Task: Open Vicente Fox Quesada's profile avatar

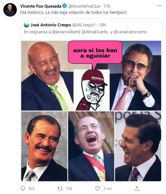Action: [x=10, y=10]
